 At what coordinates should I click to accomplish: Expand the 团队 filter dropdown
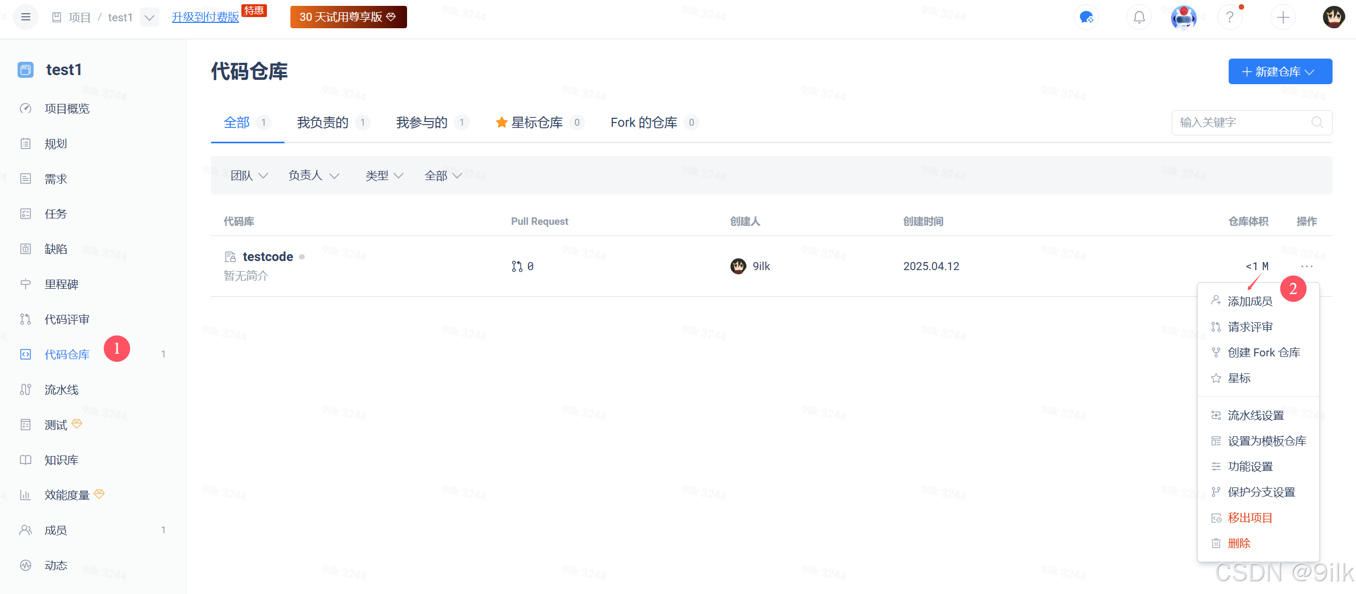(249, 175)
